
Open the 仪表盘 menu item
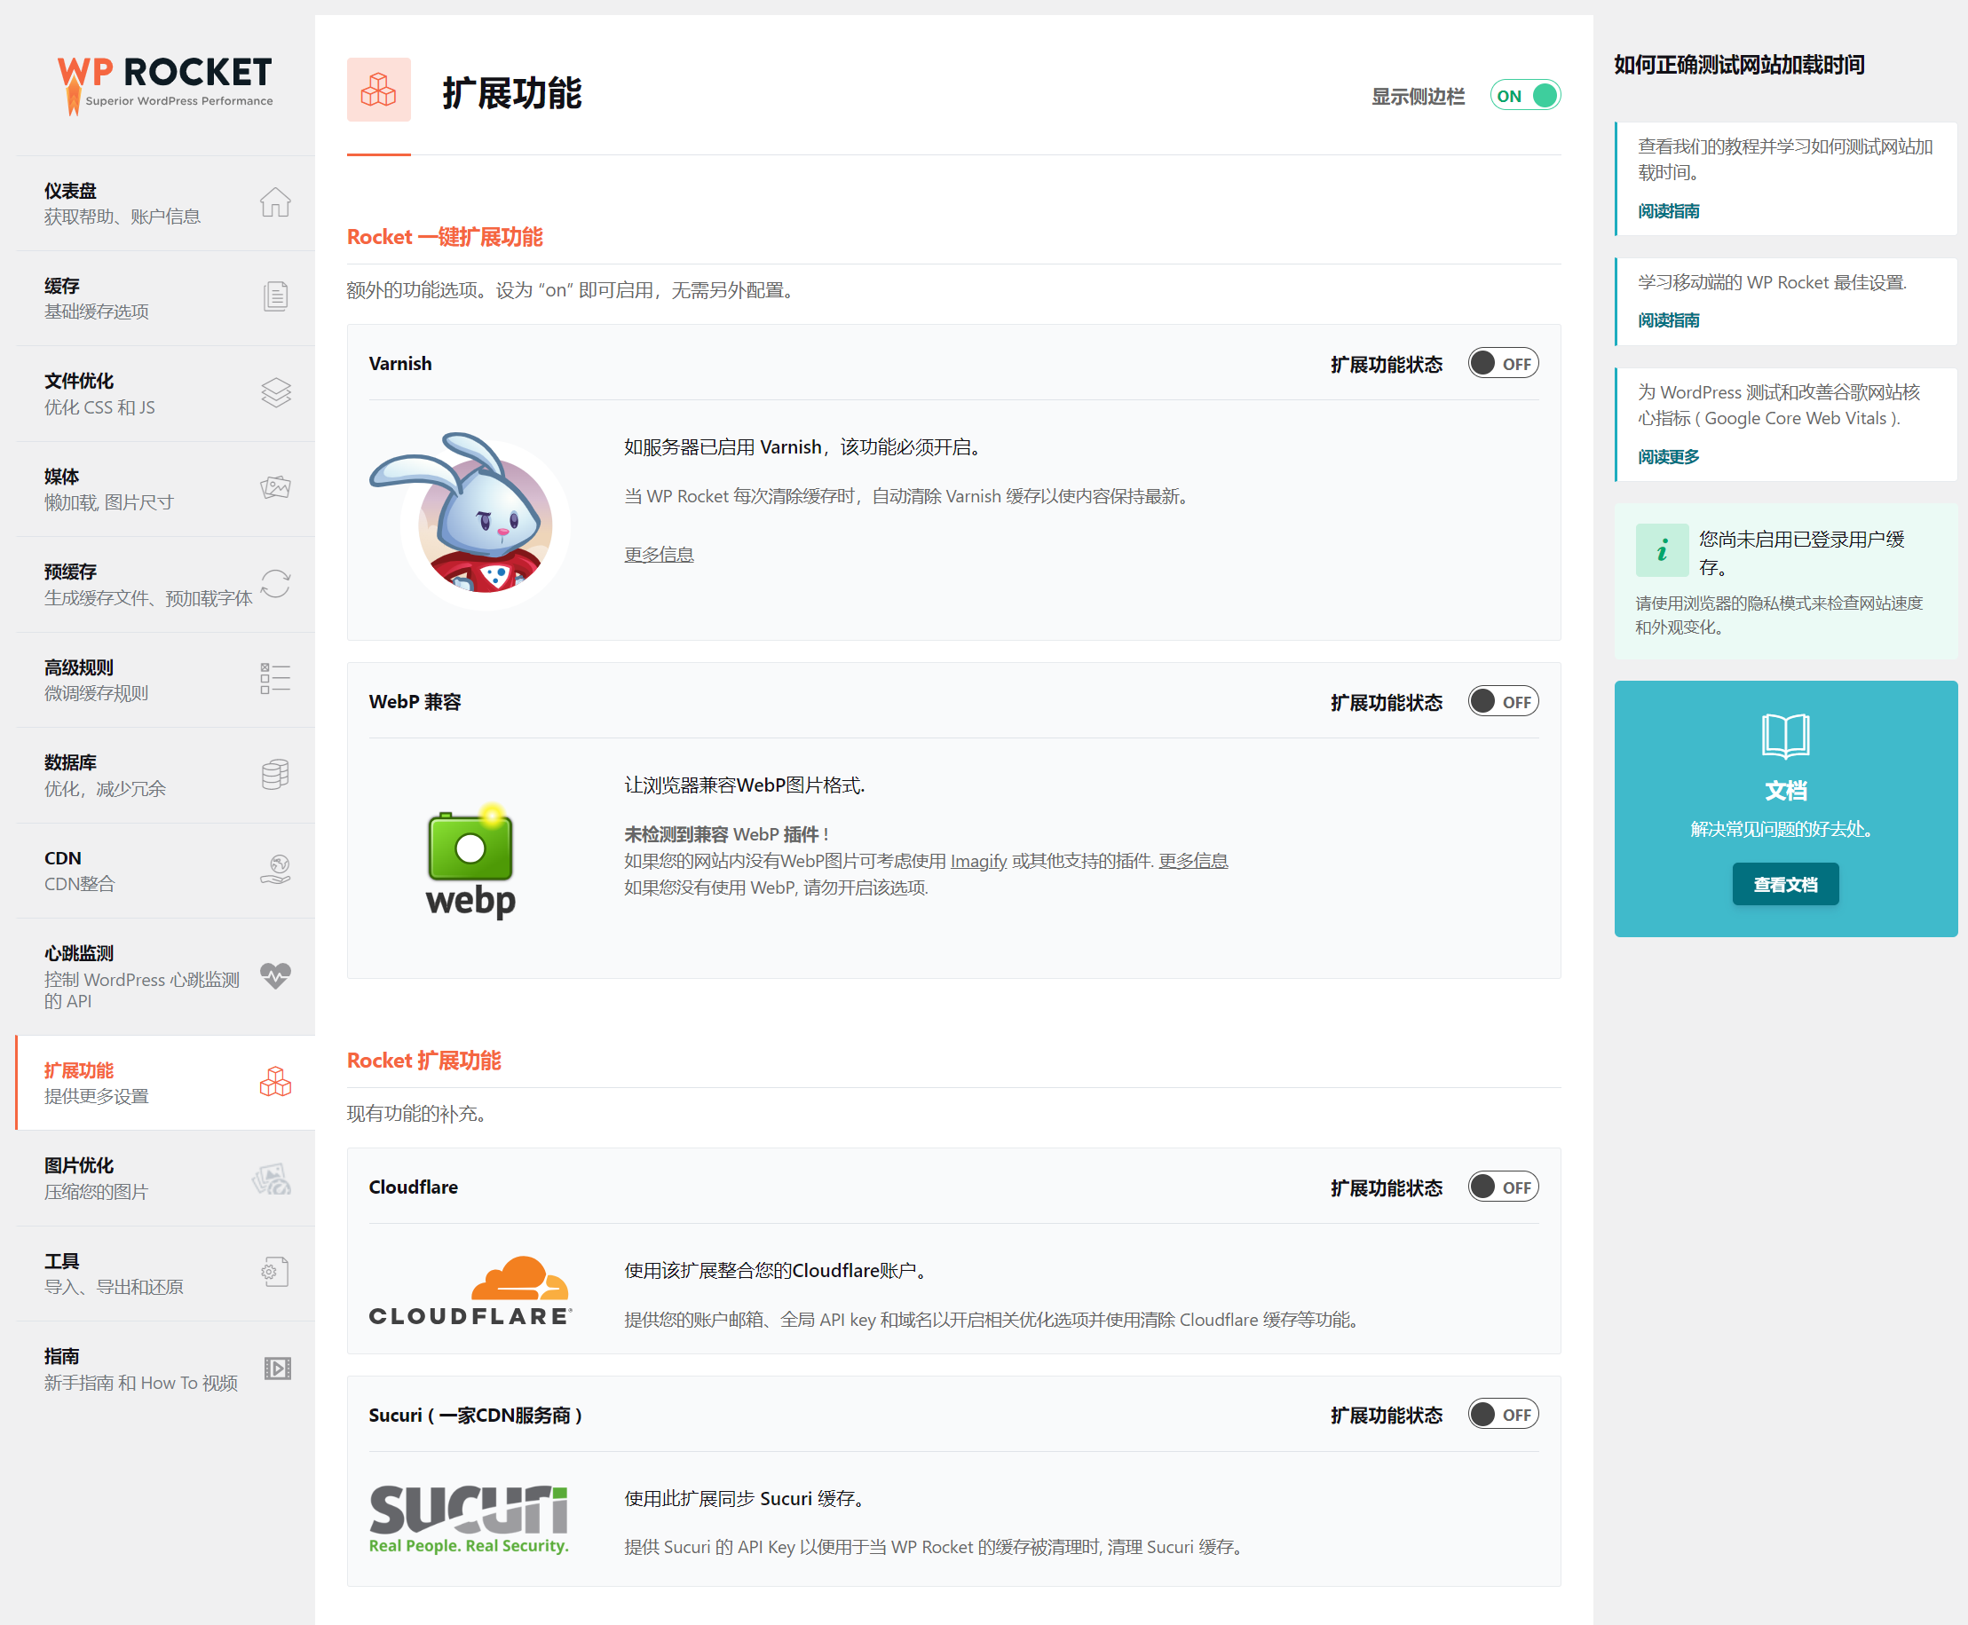click(166, 203)
